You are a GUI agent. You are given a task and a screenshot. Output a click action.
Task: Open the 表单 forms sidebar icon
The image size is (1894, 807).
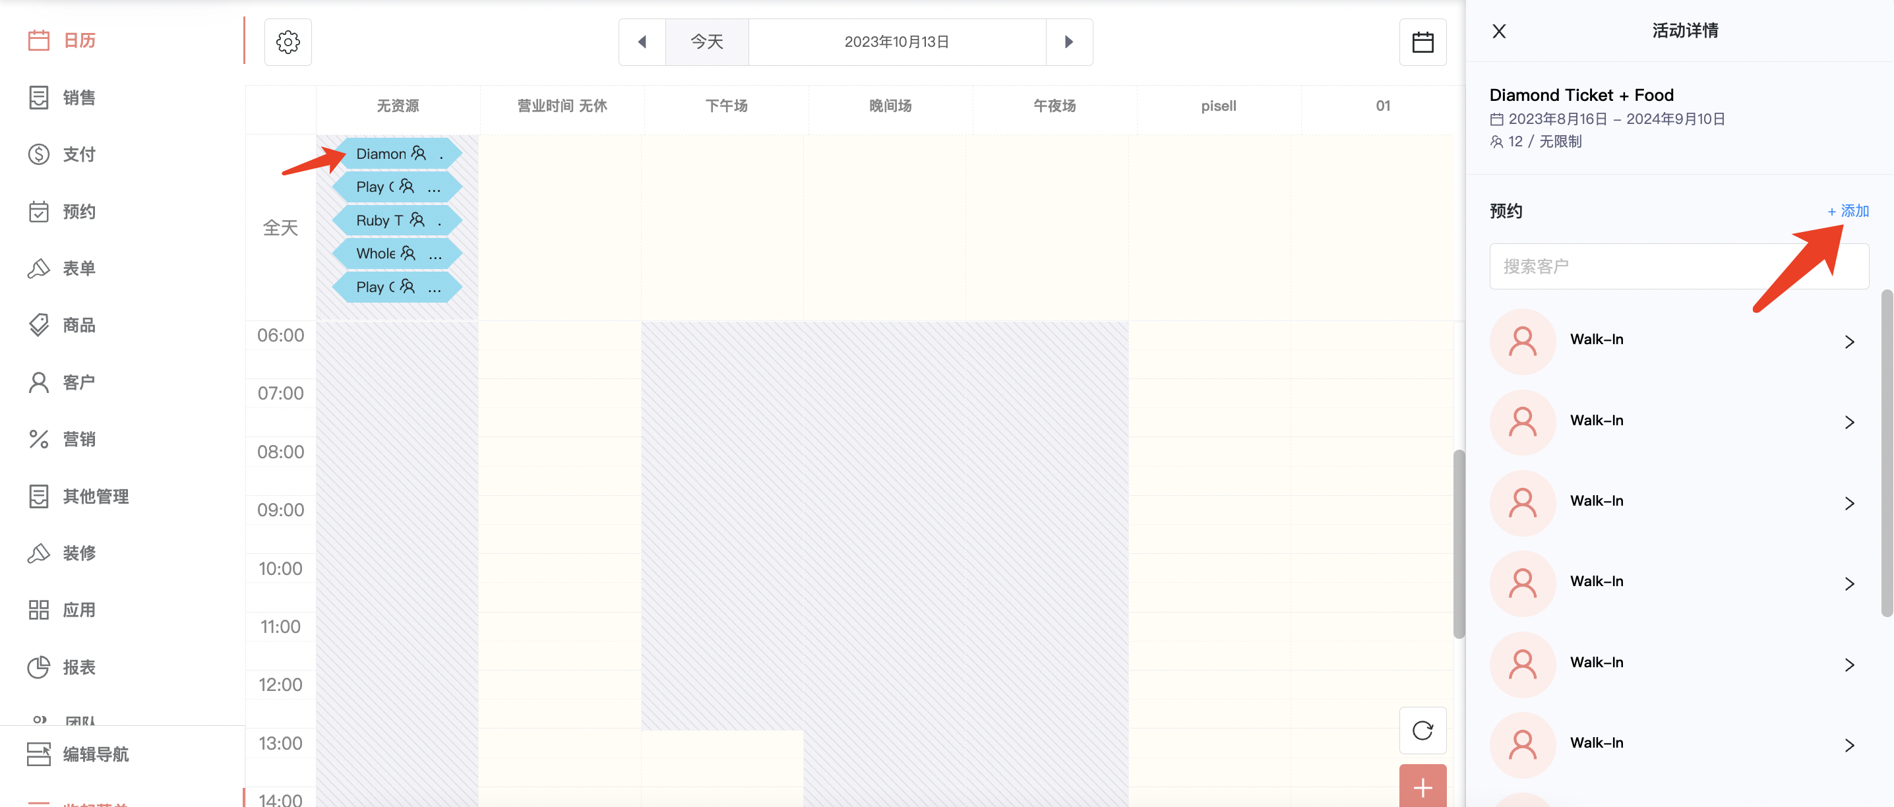38,268
